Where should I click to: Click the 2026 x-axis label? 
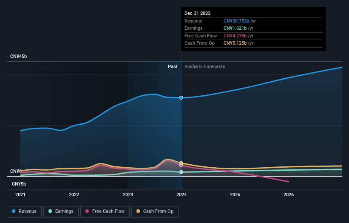click(289, 194)
